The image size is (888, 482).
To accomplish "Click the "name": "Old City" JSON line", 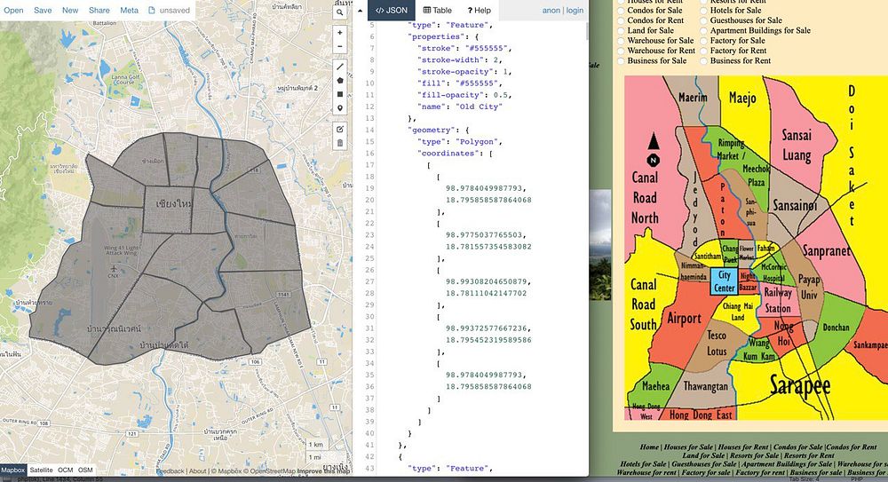I will [460, 107].
